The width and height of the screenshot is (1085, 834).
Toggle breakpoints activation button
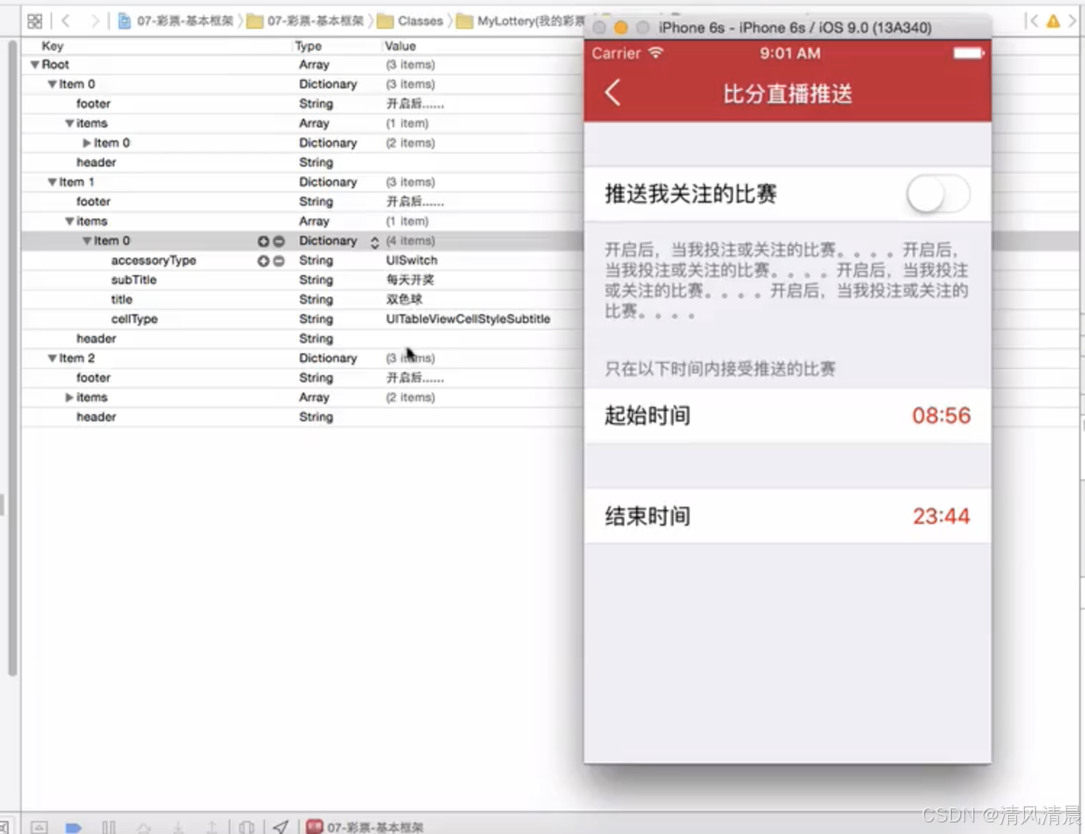[73, 827]
